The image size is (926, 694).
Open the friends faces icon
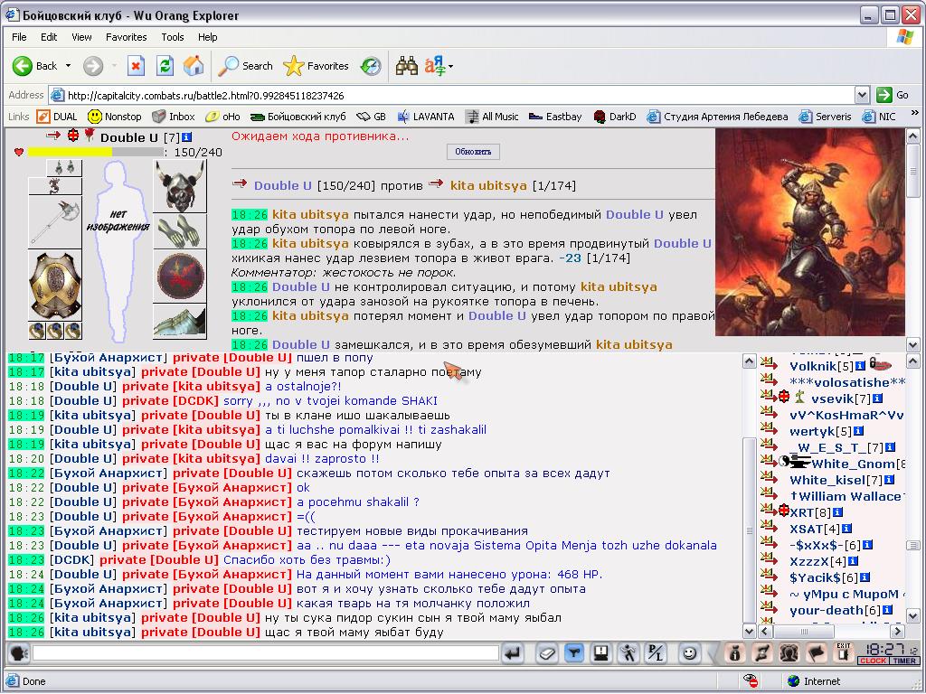coord(789,653)
